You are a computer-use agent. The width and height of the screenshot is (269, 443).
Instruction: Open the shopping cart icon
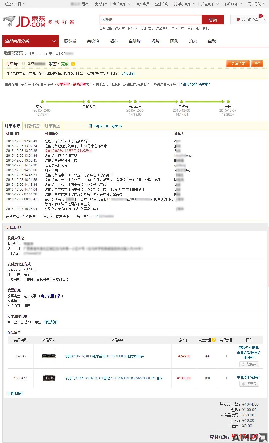point(238,20)
